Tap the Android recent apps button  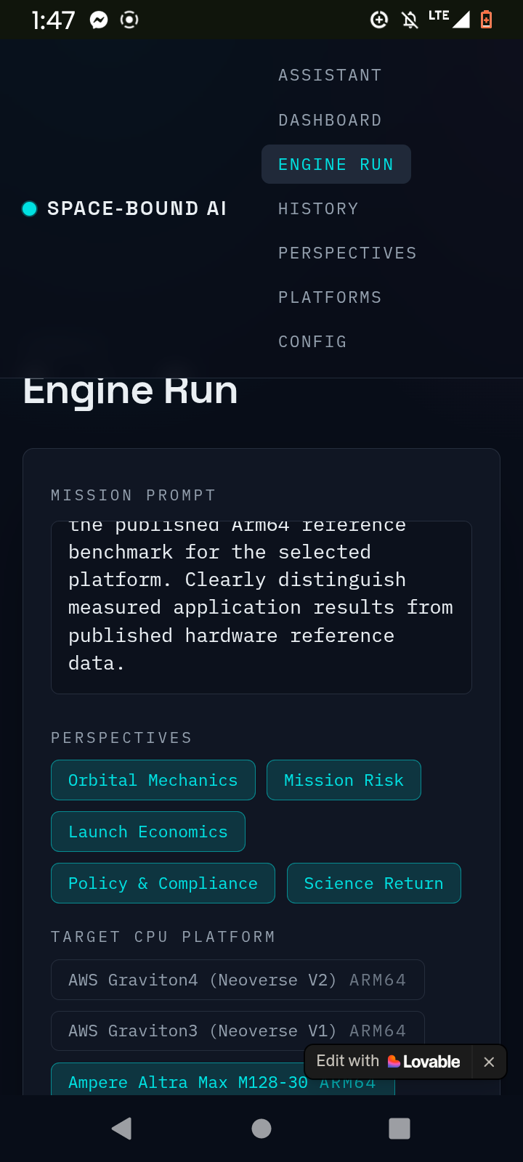[x=400, y=1128]
